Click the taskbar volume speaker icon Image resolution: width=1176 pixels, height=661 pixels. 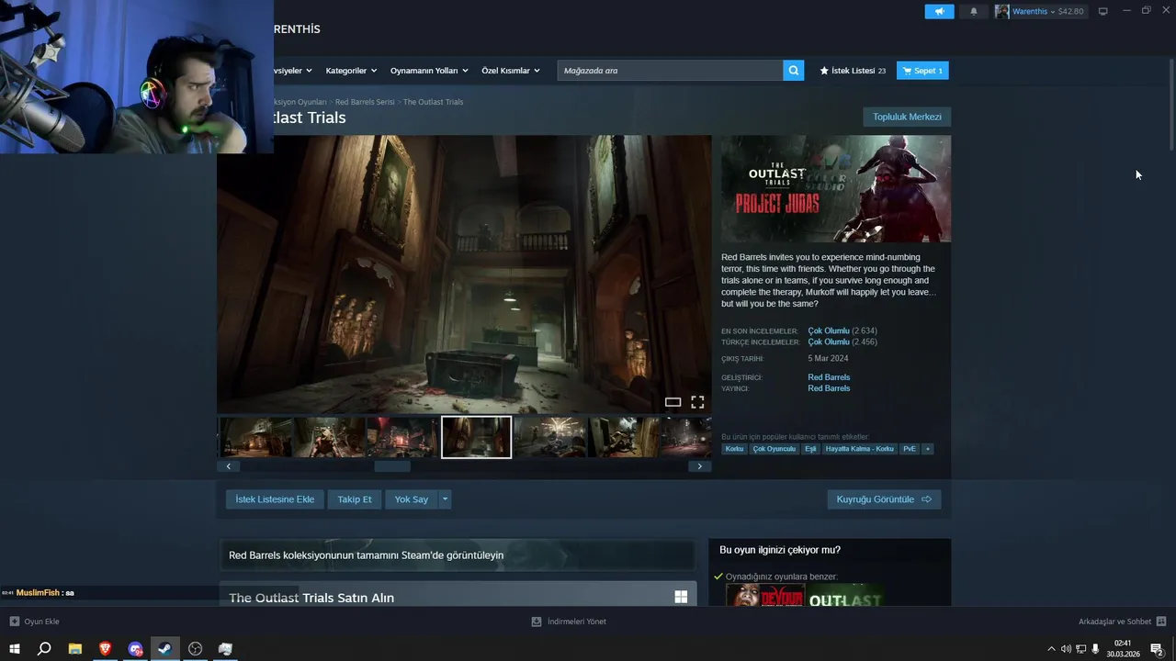point(1066,649)
